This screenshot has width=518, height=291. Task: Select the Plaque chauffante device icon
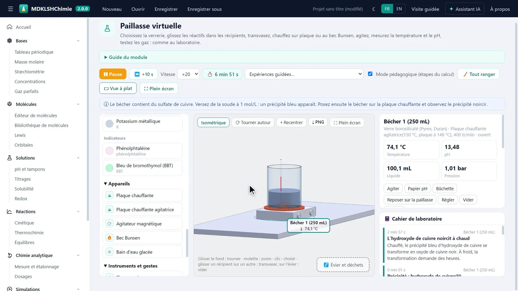(x=109, y=195)
